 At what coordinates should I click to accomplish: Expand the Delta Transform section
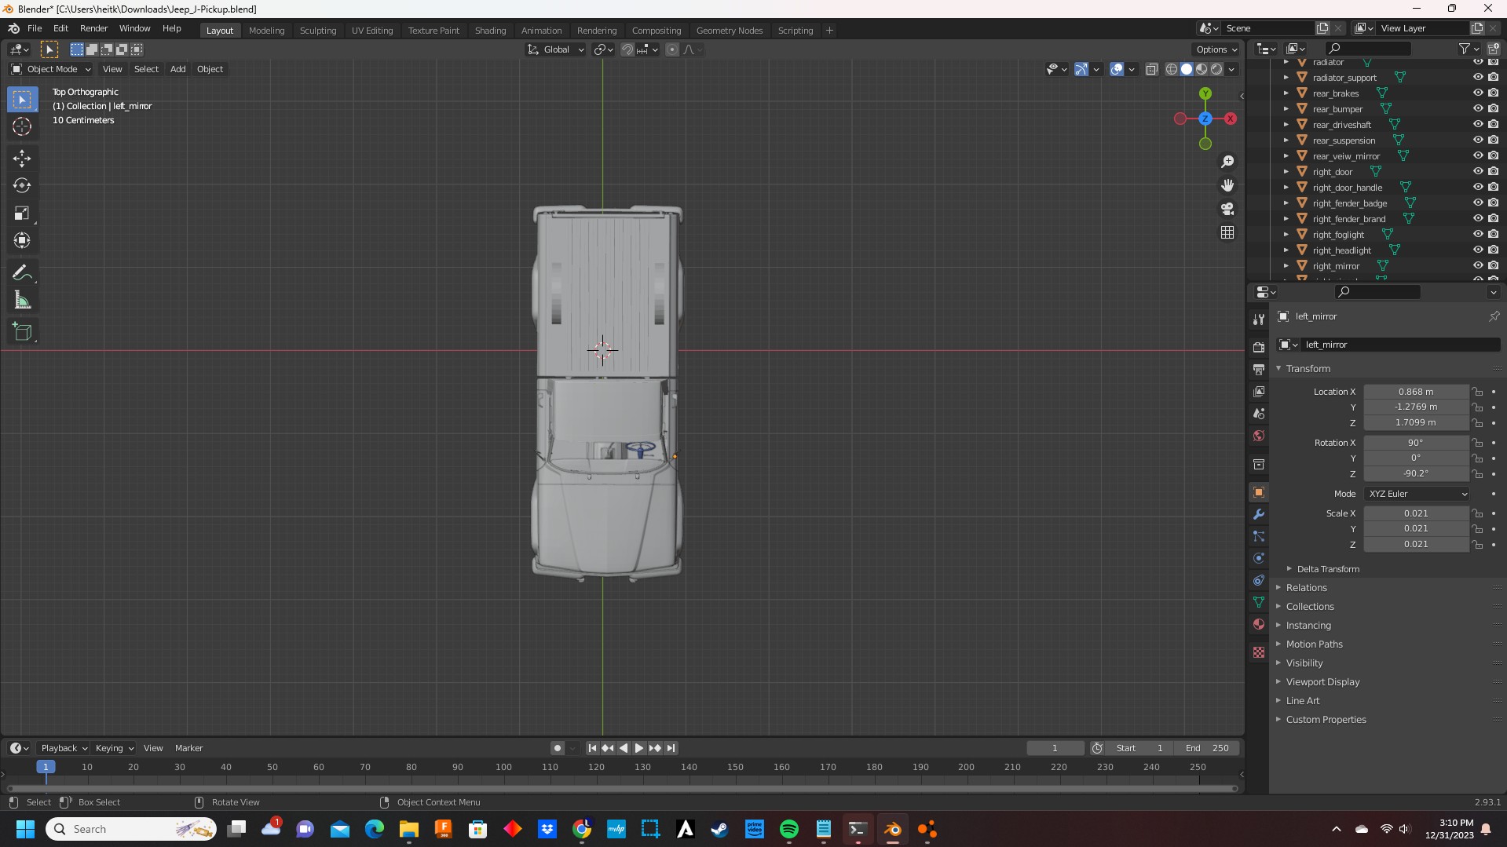pyautogui.click(x=1327, y=569)
